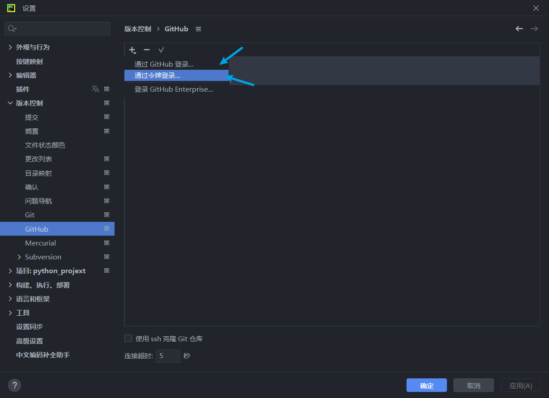The image size is (549, 398).
Task: Click project-level icon beside 目录映射
Action: (x=107, y=173)
